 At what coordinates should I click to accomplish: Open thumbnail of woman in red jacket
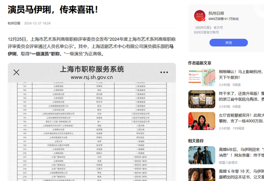pyautogui.click(x=202, y=121)
